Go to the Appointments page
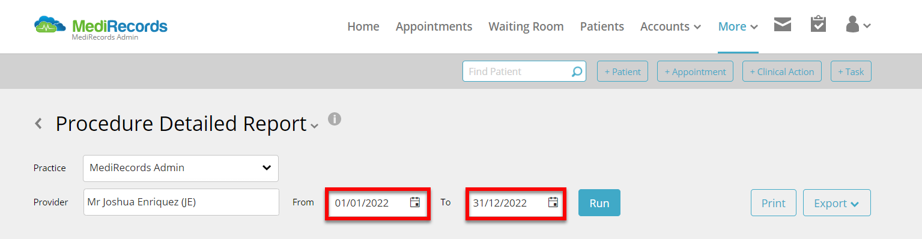Screen dimensions: 922x239 coord(434,26)
